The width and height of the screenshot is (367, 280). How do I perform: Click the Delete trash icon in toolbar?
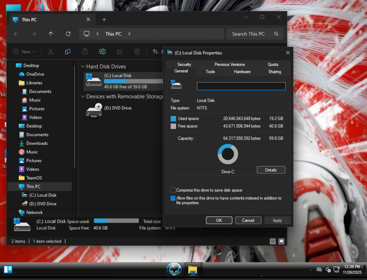(137, 51)
